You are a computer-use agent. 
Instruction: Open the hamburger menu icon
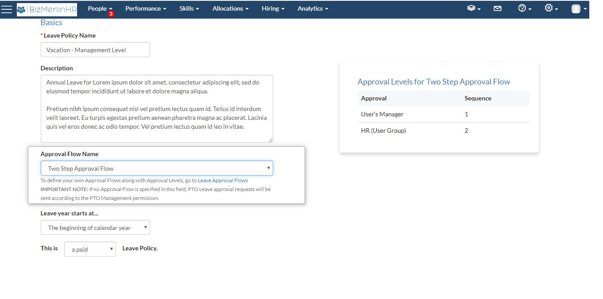click(x=7, y=9)
